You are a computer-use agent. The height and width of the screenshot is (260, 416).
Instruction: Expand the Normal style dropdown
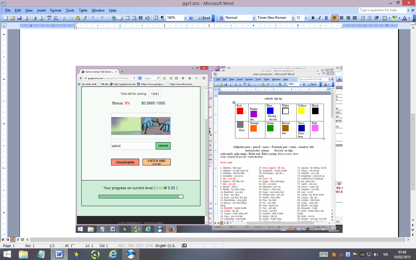(254, 18)
